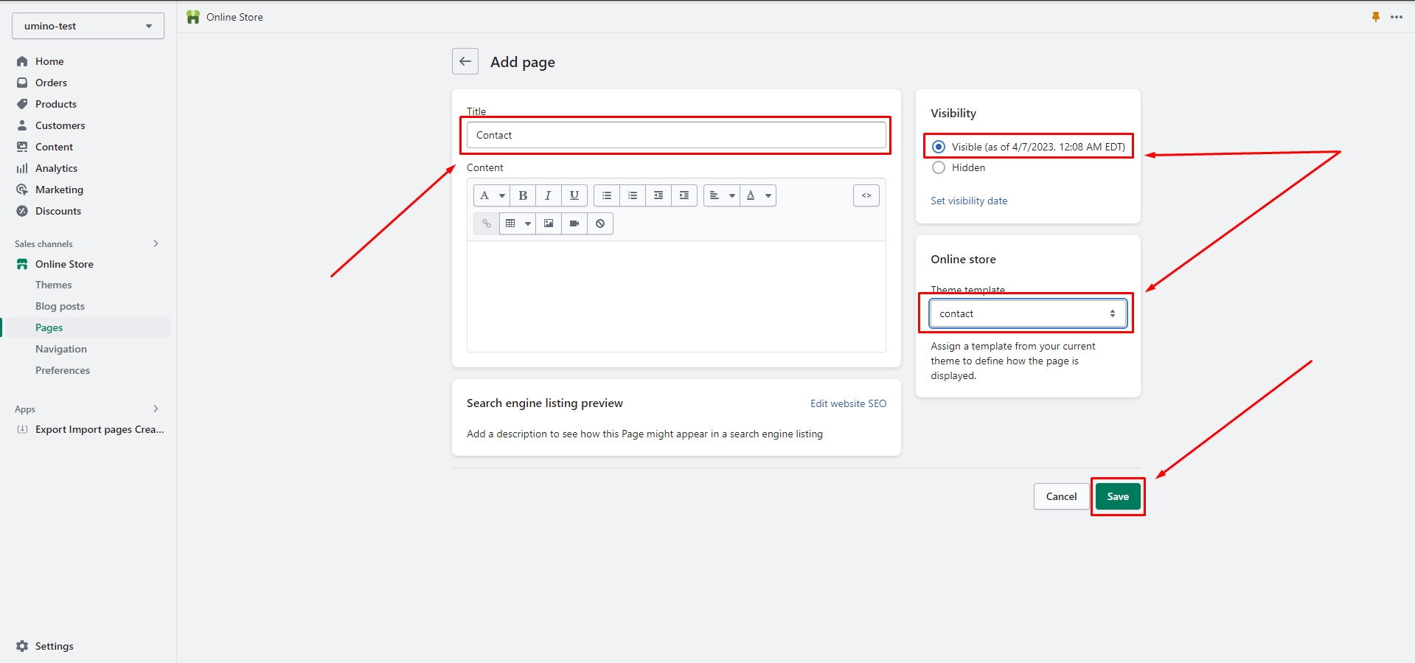Go to Products in the sidebar
The height and width of the screenshot is (663, 1415).
click(x=56, y=104)
